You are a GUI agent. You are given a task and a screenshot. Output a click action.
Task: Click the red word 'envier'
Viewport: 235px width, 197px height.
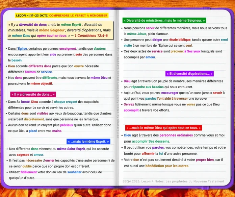tap(50, 161)
